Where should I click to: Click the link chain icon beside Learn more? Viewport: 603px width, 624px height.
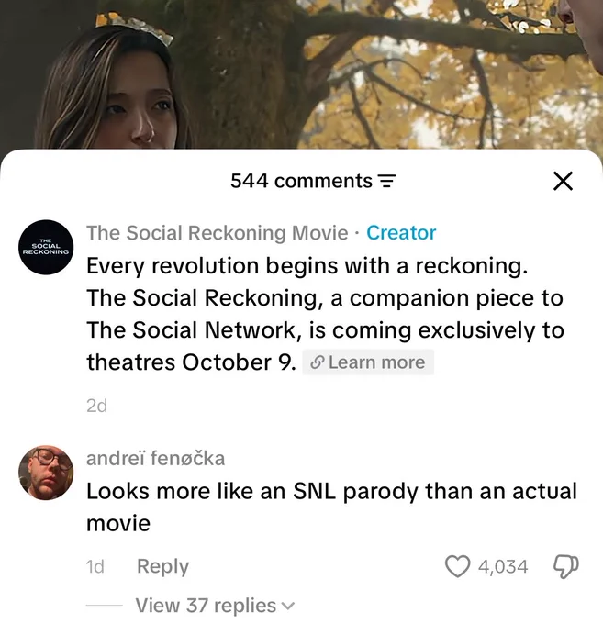tap(318, 362)
